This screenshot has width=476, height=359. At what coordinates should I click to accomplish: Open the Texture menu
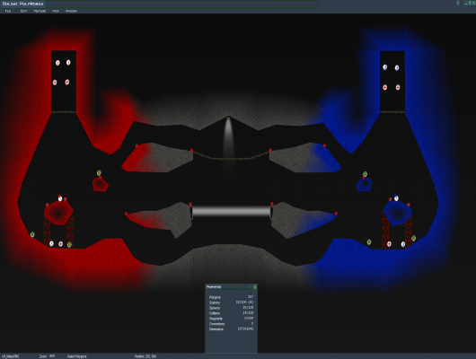tap(40, 11)
